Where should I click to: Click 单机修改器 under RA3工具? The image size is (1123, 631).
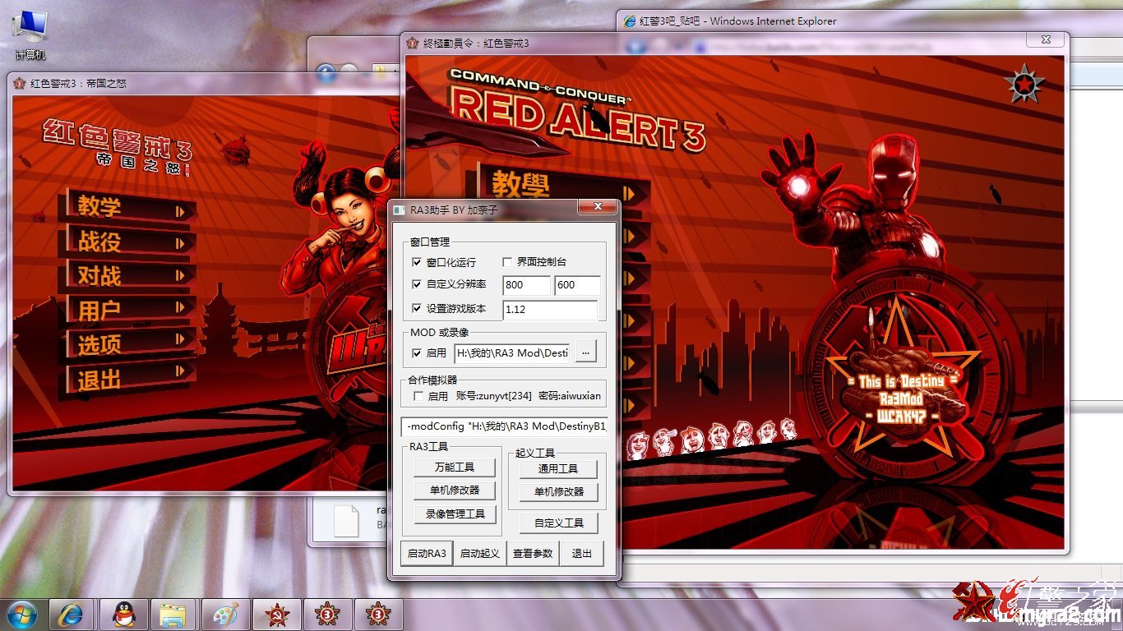(455, 491)
